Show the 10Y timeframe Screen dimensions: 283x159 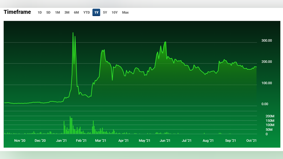pyautogui.click(x=115, y=12)
